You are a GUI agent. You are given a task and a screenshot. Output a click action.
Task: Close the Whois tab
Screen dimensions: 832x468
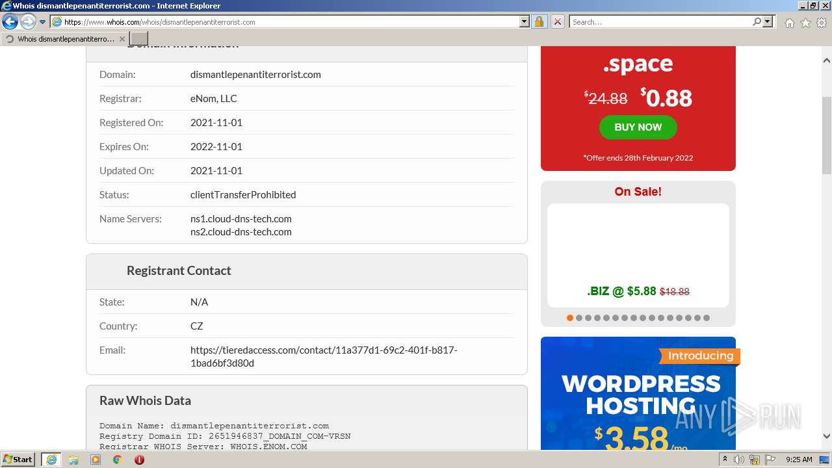tap(122, 39)
